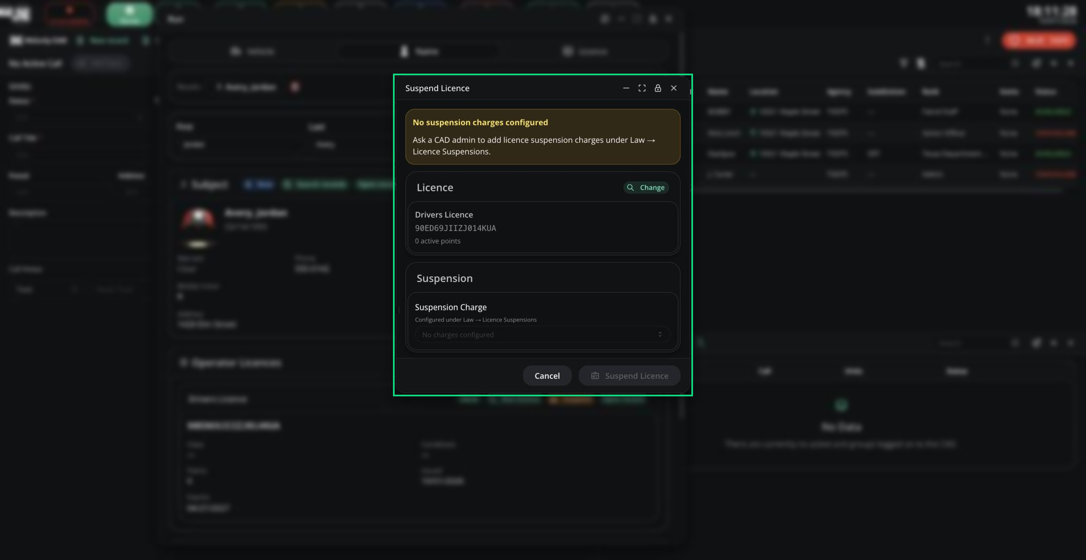
Task: Expand Suspend Licence dialog to fullscreen
Action: (642, 88)
